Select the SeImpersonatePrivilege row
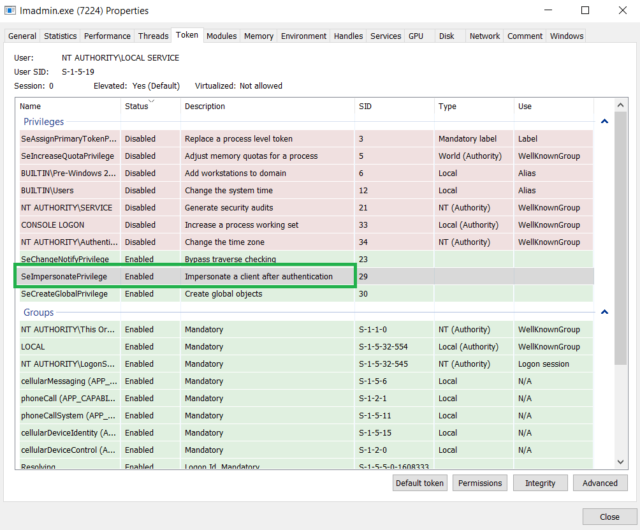Viewport: 640px width, 530px height. click(x=307, y=276)
